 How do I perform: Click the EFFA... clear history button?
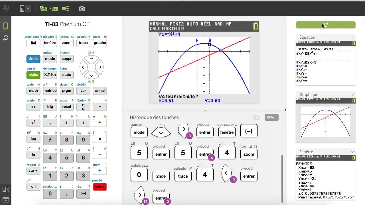coord(271,117)
